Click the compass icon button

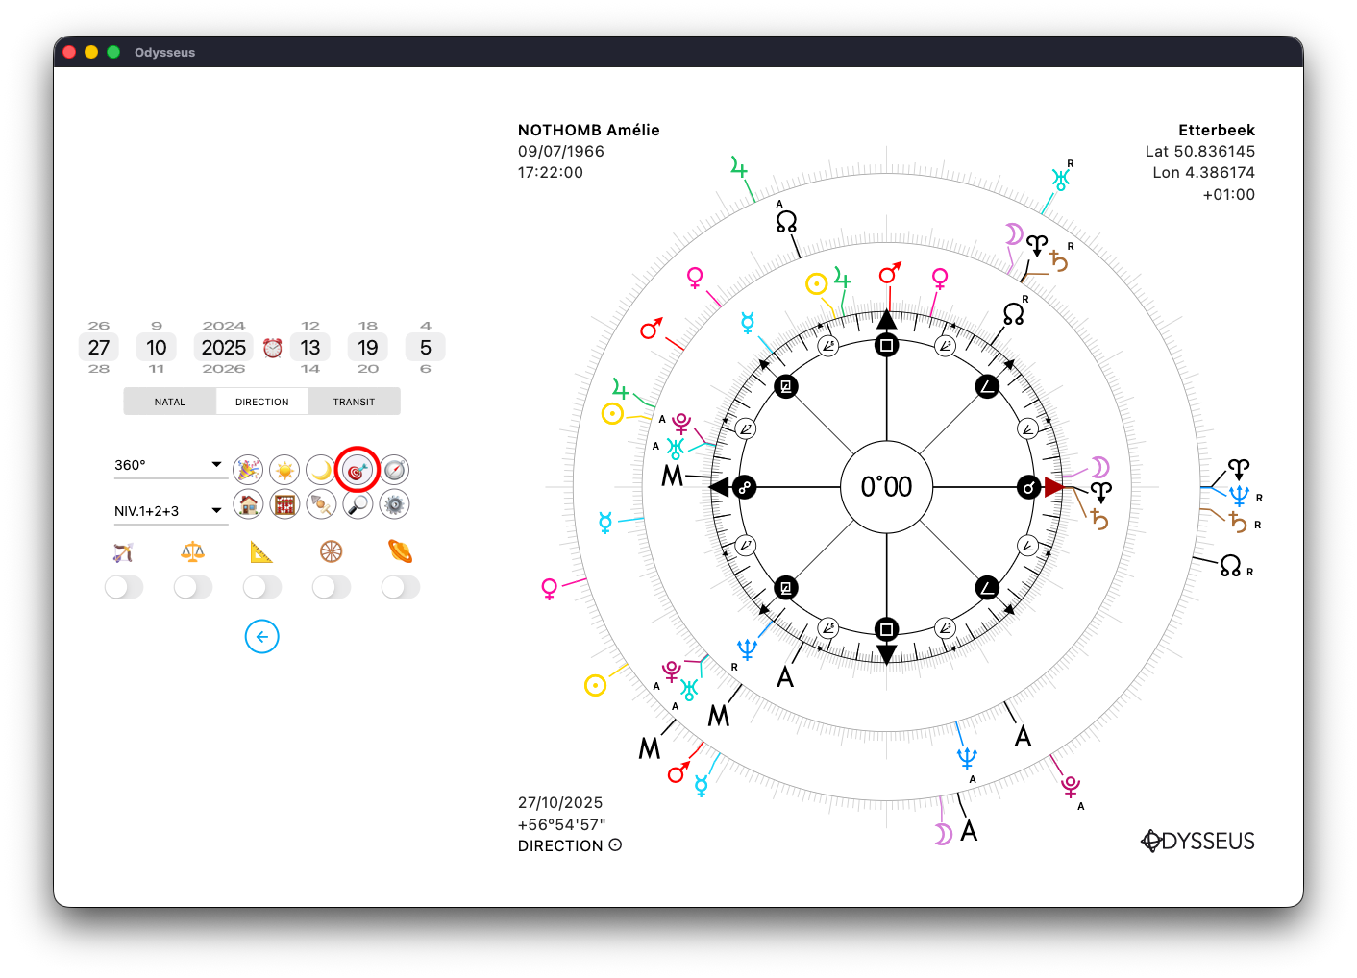pyautogui.click(x=394, y=470)
